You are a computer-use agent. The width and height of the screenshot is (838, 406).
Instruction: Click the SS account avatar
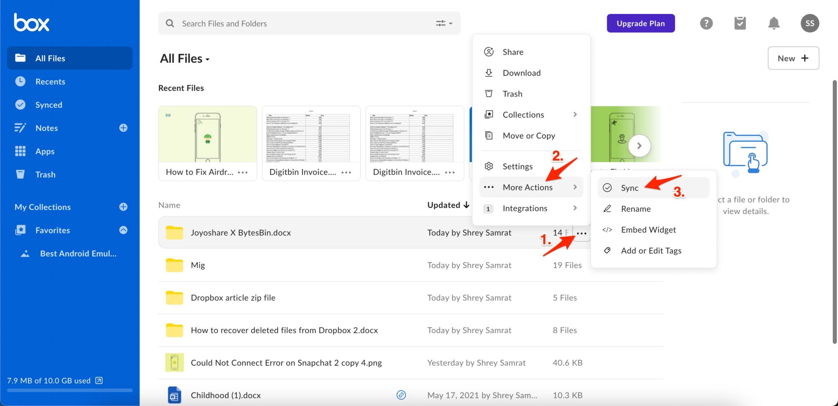pyautogui.click(x=809, y=23)
